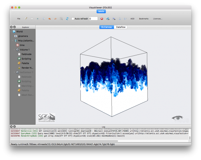Click the Log vertical scrollbar handle
The image size is (201, 160).
pos(190,138)
